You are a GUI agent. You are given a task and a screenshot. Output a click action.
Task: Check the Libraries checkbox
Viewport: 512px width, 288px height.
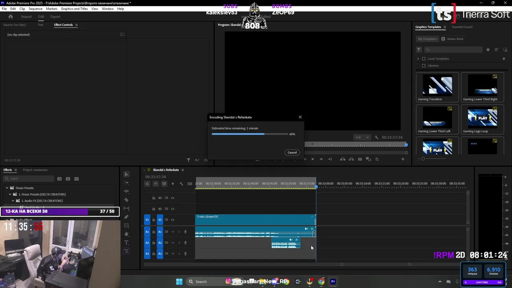[x=424, y=66]
